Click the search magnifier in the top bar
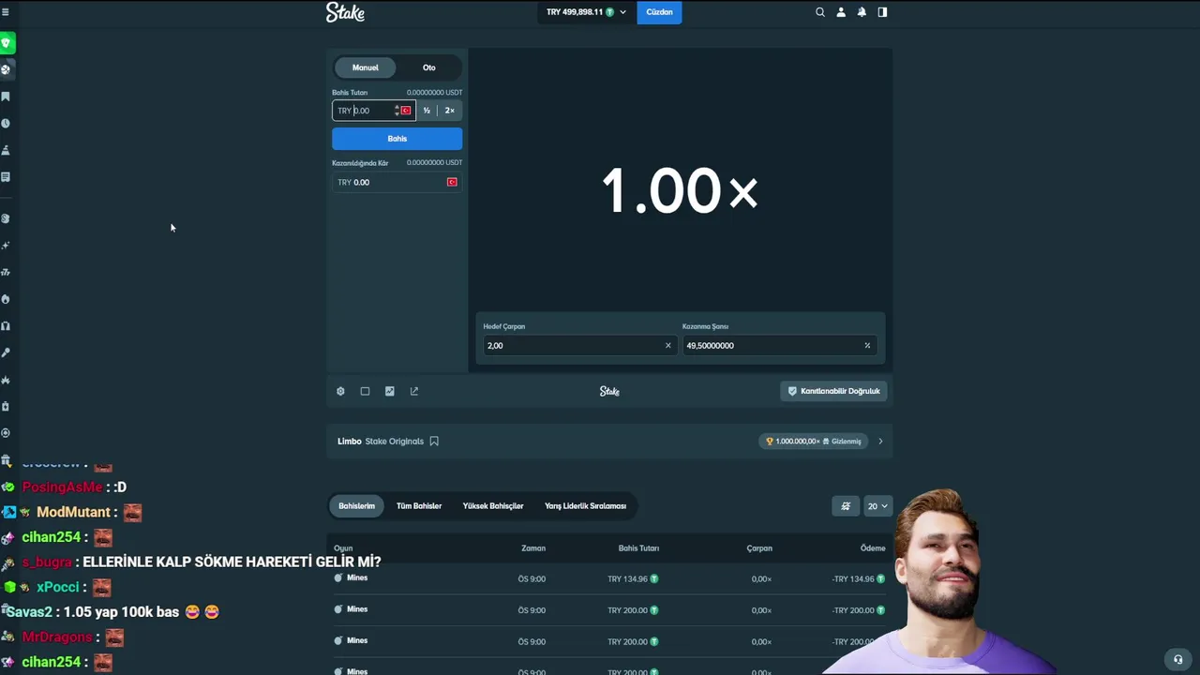The image size is (1200, 675). (820, 12)
